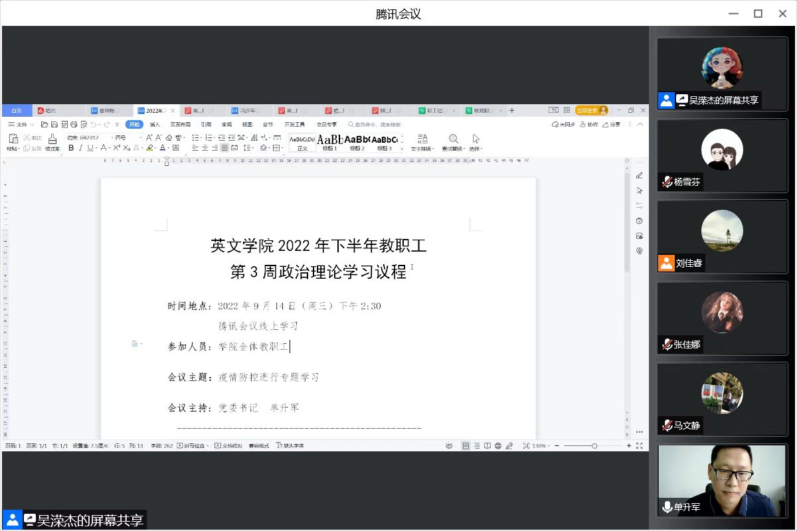Image resolution: width=797 pixels, height=531 pixels.
Task: Click the print preview icon in quick toolbar
Action: [x=83, y=124]
